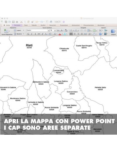Open the Revisione tab

click(101, 25)
